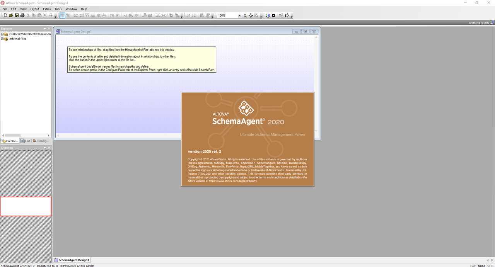Switch to the Hierarchical tab
495x267 pixels.
(x=10, y=141)
